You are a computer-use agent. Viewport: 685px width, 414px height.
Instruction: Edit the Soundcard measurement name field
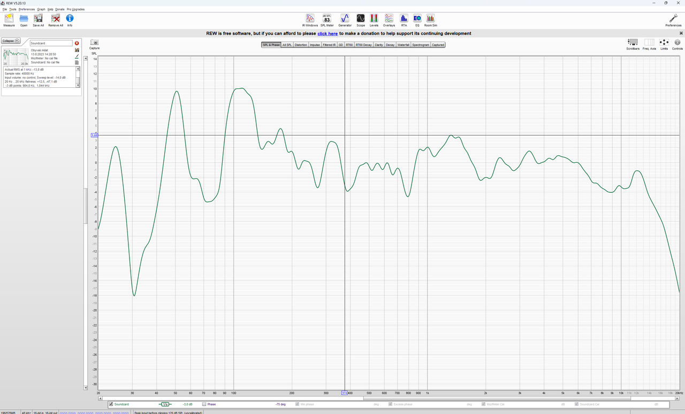(x=51, y=43)
